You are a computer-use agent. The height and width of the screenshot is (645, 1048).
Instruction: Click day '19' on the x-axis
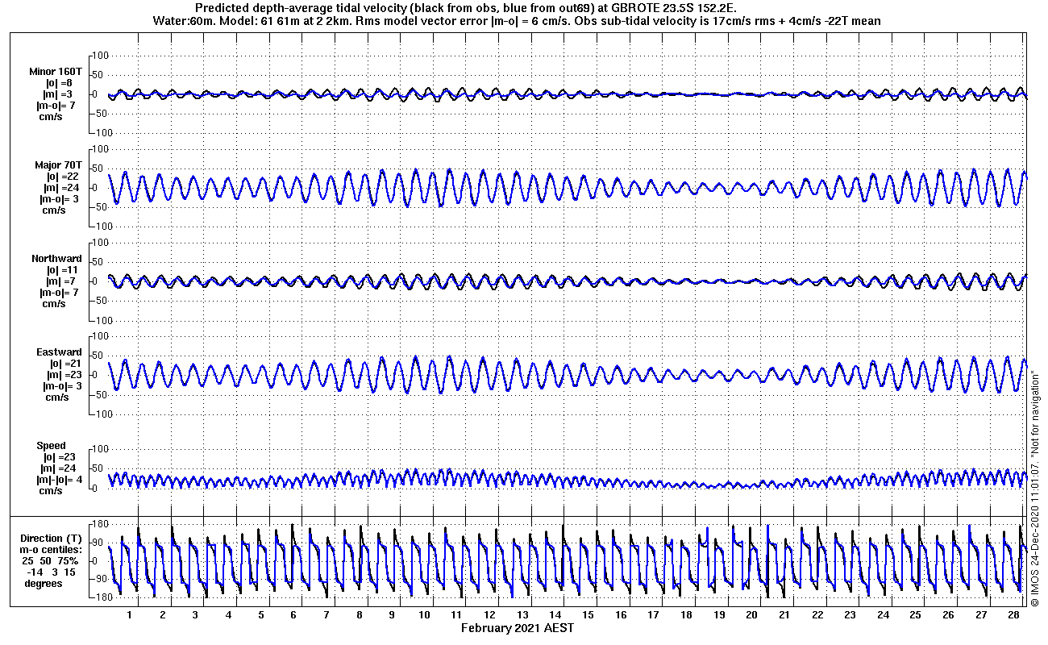(x=719, y=615)
